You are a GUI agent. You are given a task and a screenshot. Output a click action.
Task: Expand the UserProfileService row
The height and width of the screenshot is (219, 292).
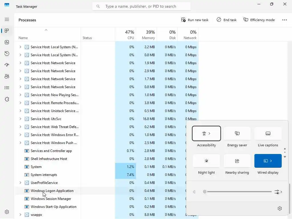(20, 183)
